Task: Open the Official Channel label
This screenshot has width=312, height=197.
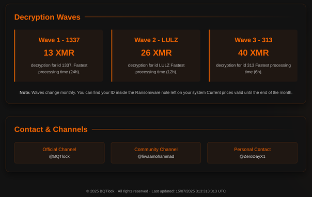Action: click(x=59, y=150)
